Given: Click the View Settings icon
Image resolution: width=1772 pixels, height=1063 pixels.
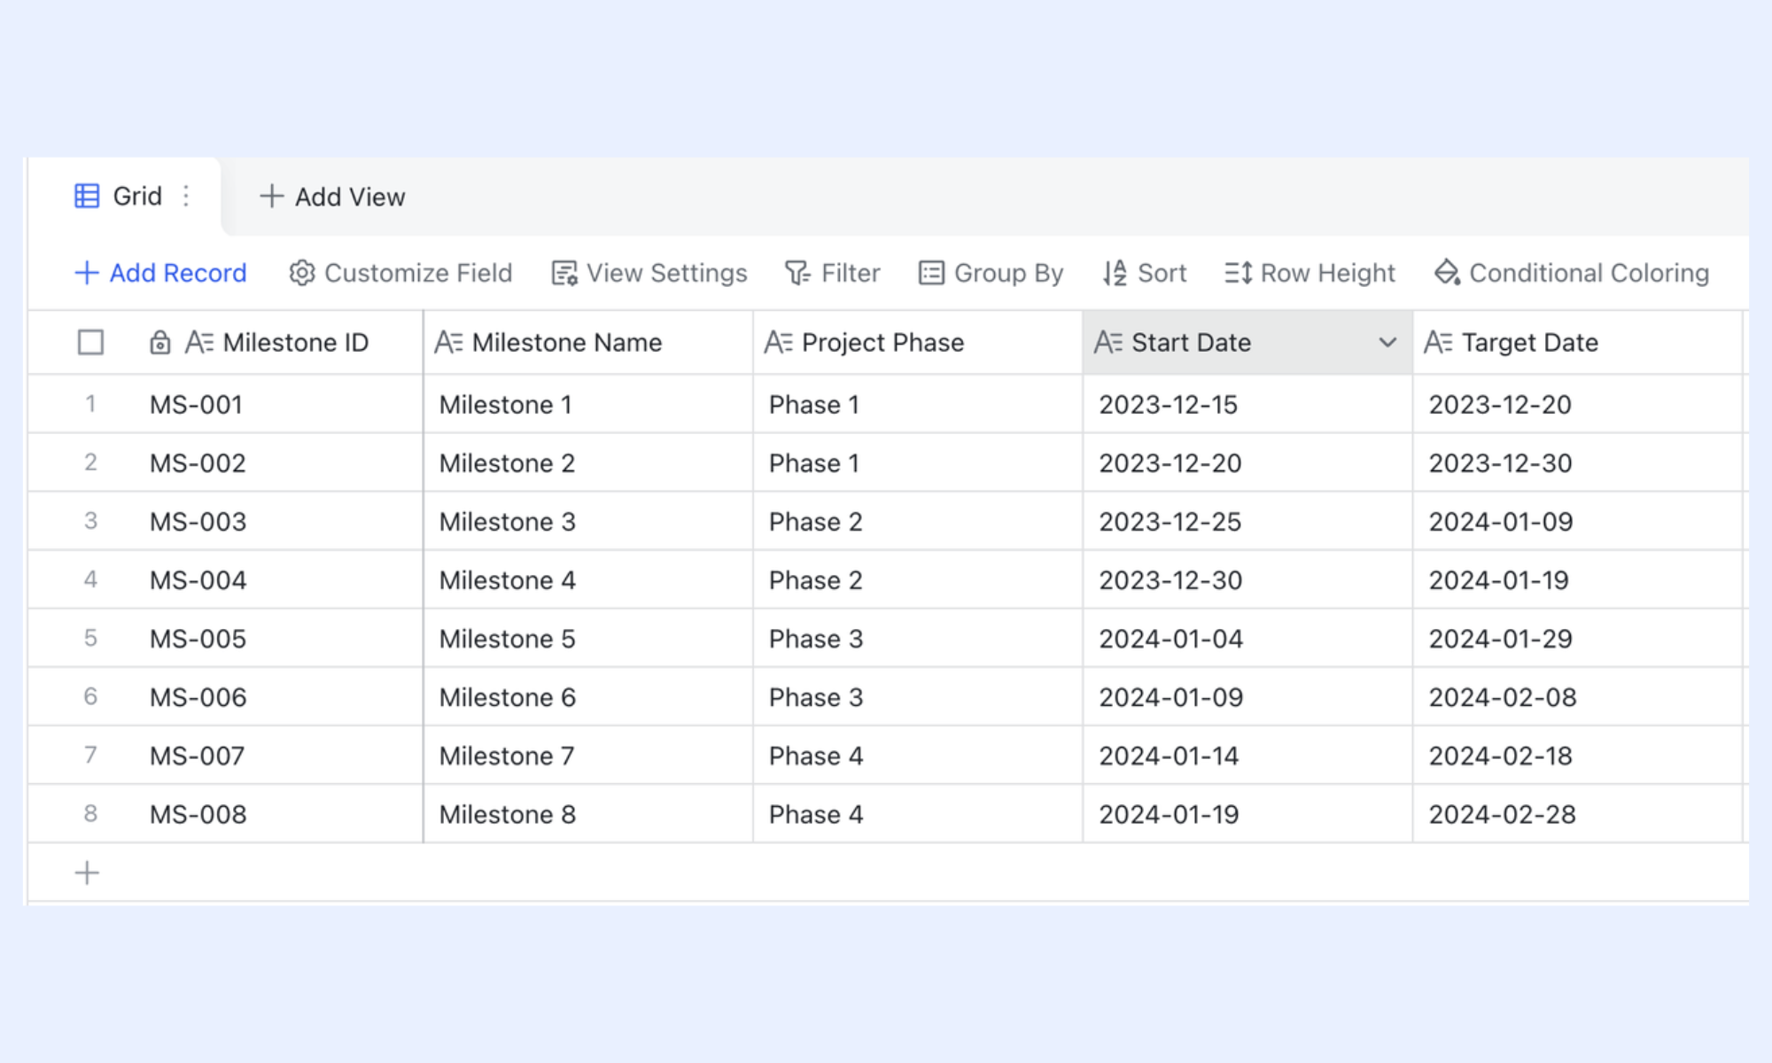Looking at the screenshot, I should tap(564, 273).
